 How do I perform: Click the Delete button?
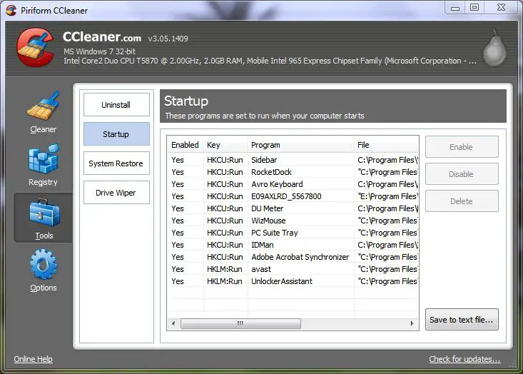tap(462, 201)
